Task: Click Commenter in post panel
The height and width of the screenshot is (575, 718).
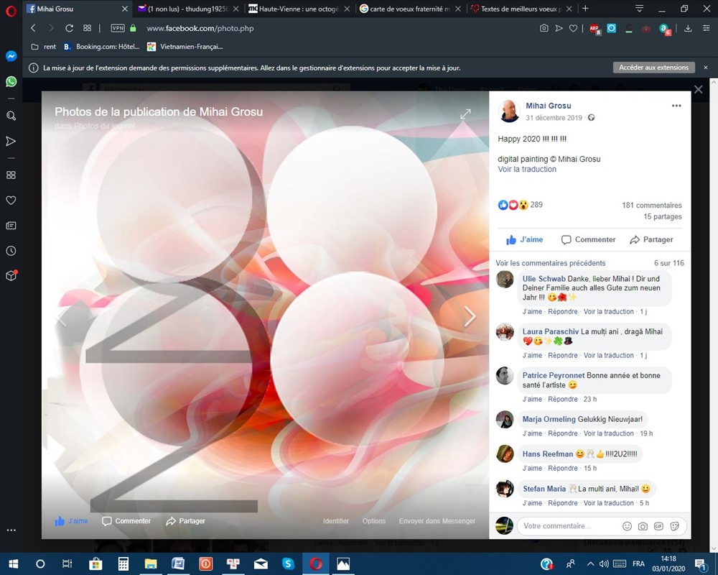Action: point(589,240)
